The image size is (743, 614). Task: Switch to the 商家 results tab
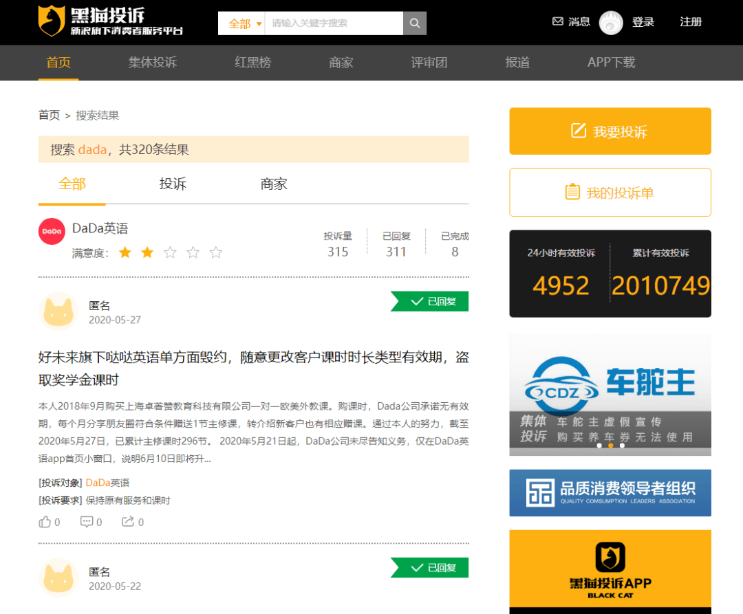(x=274, y=184)
